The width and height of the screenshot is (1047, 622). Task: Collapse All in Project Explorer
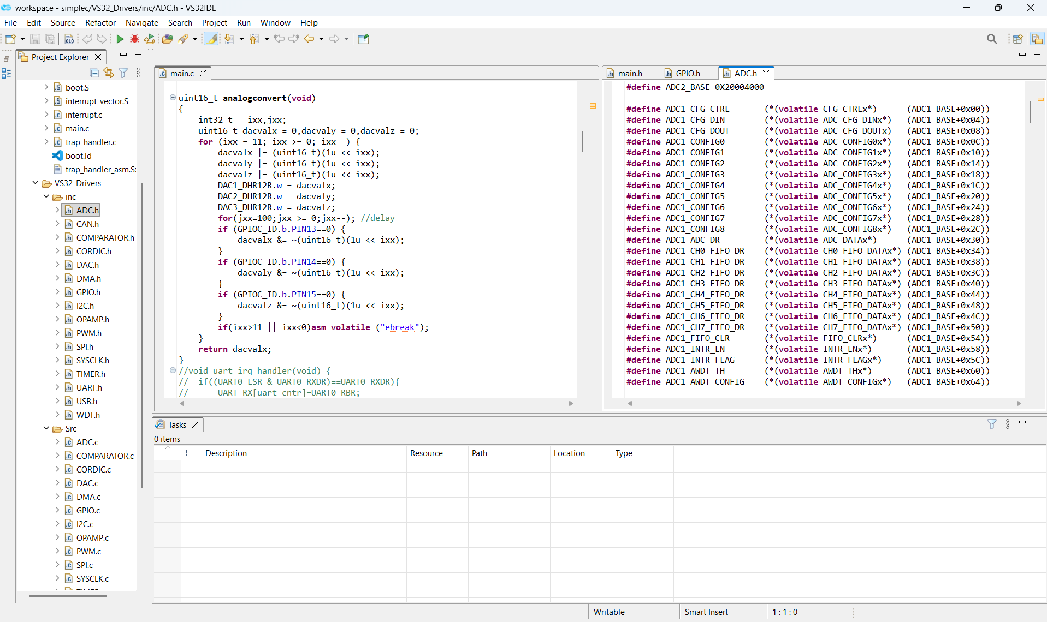click(94, 73)
